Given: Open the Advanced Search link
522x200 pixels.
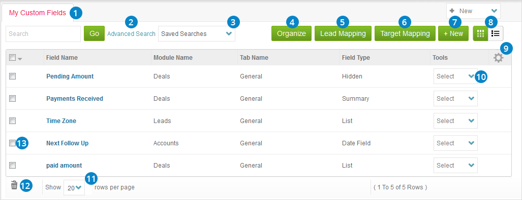Looking at the screenshot, I should [x=131, y=34].
